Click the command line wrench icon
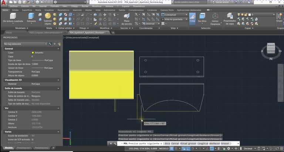284x152 pixels. point(115,144)
